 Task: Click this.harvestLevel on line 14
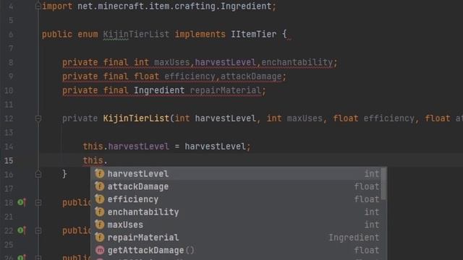(x=126, y=147)
